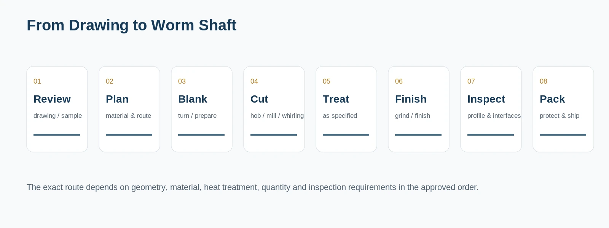
Task: Click 'hob / mill / whirling' description
Action: 277,116
